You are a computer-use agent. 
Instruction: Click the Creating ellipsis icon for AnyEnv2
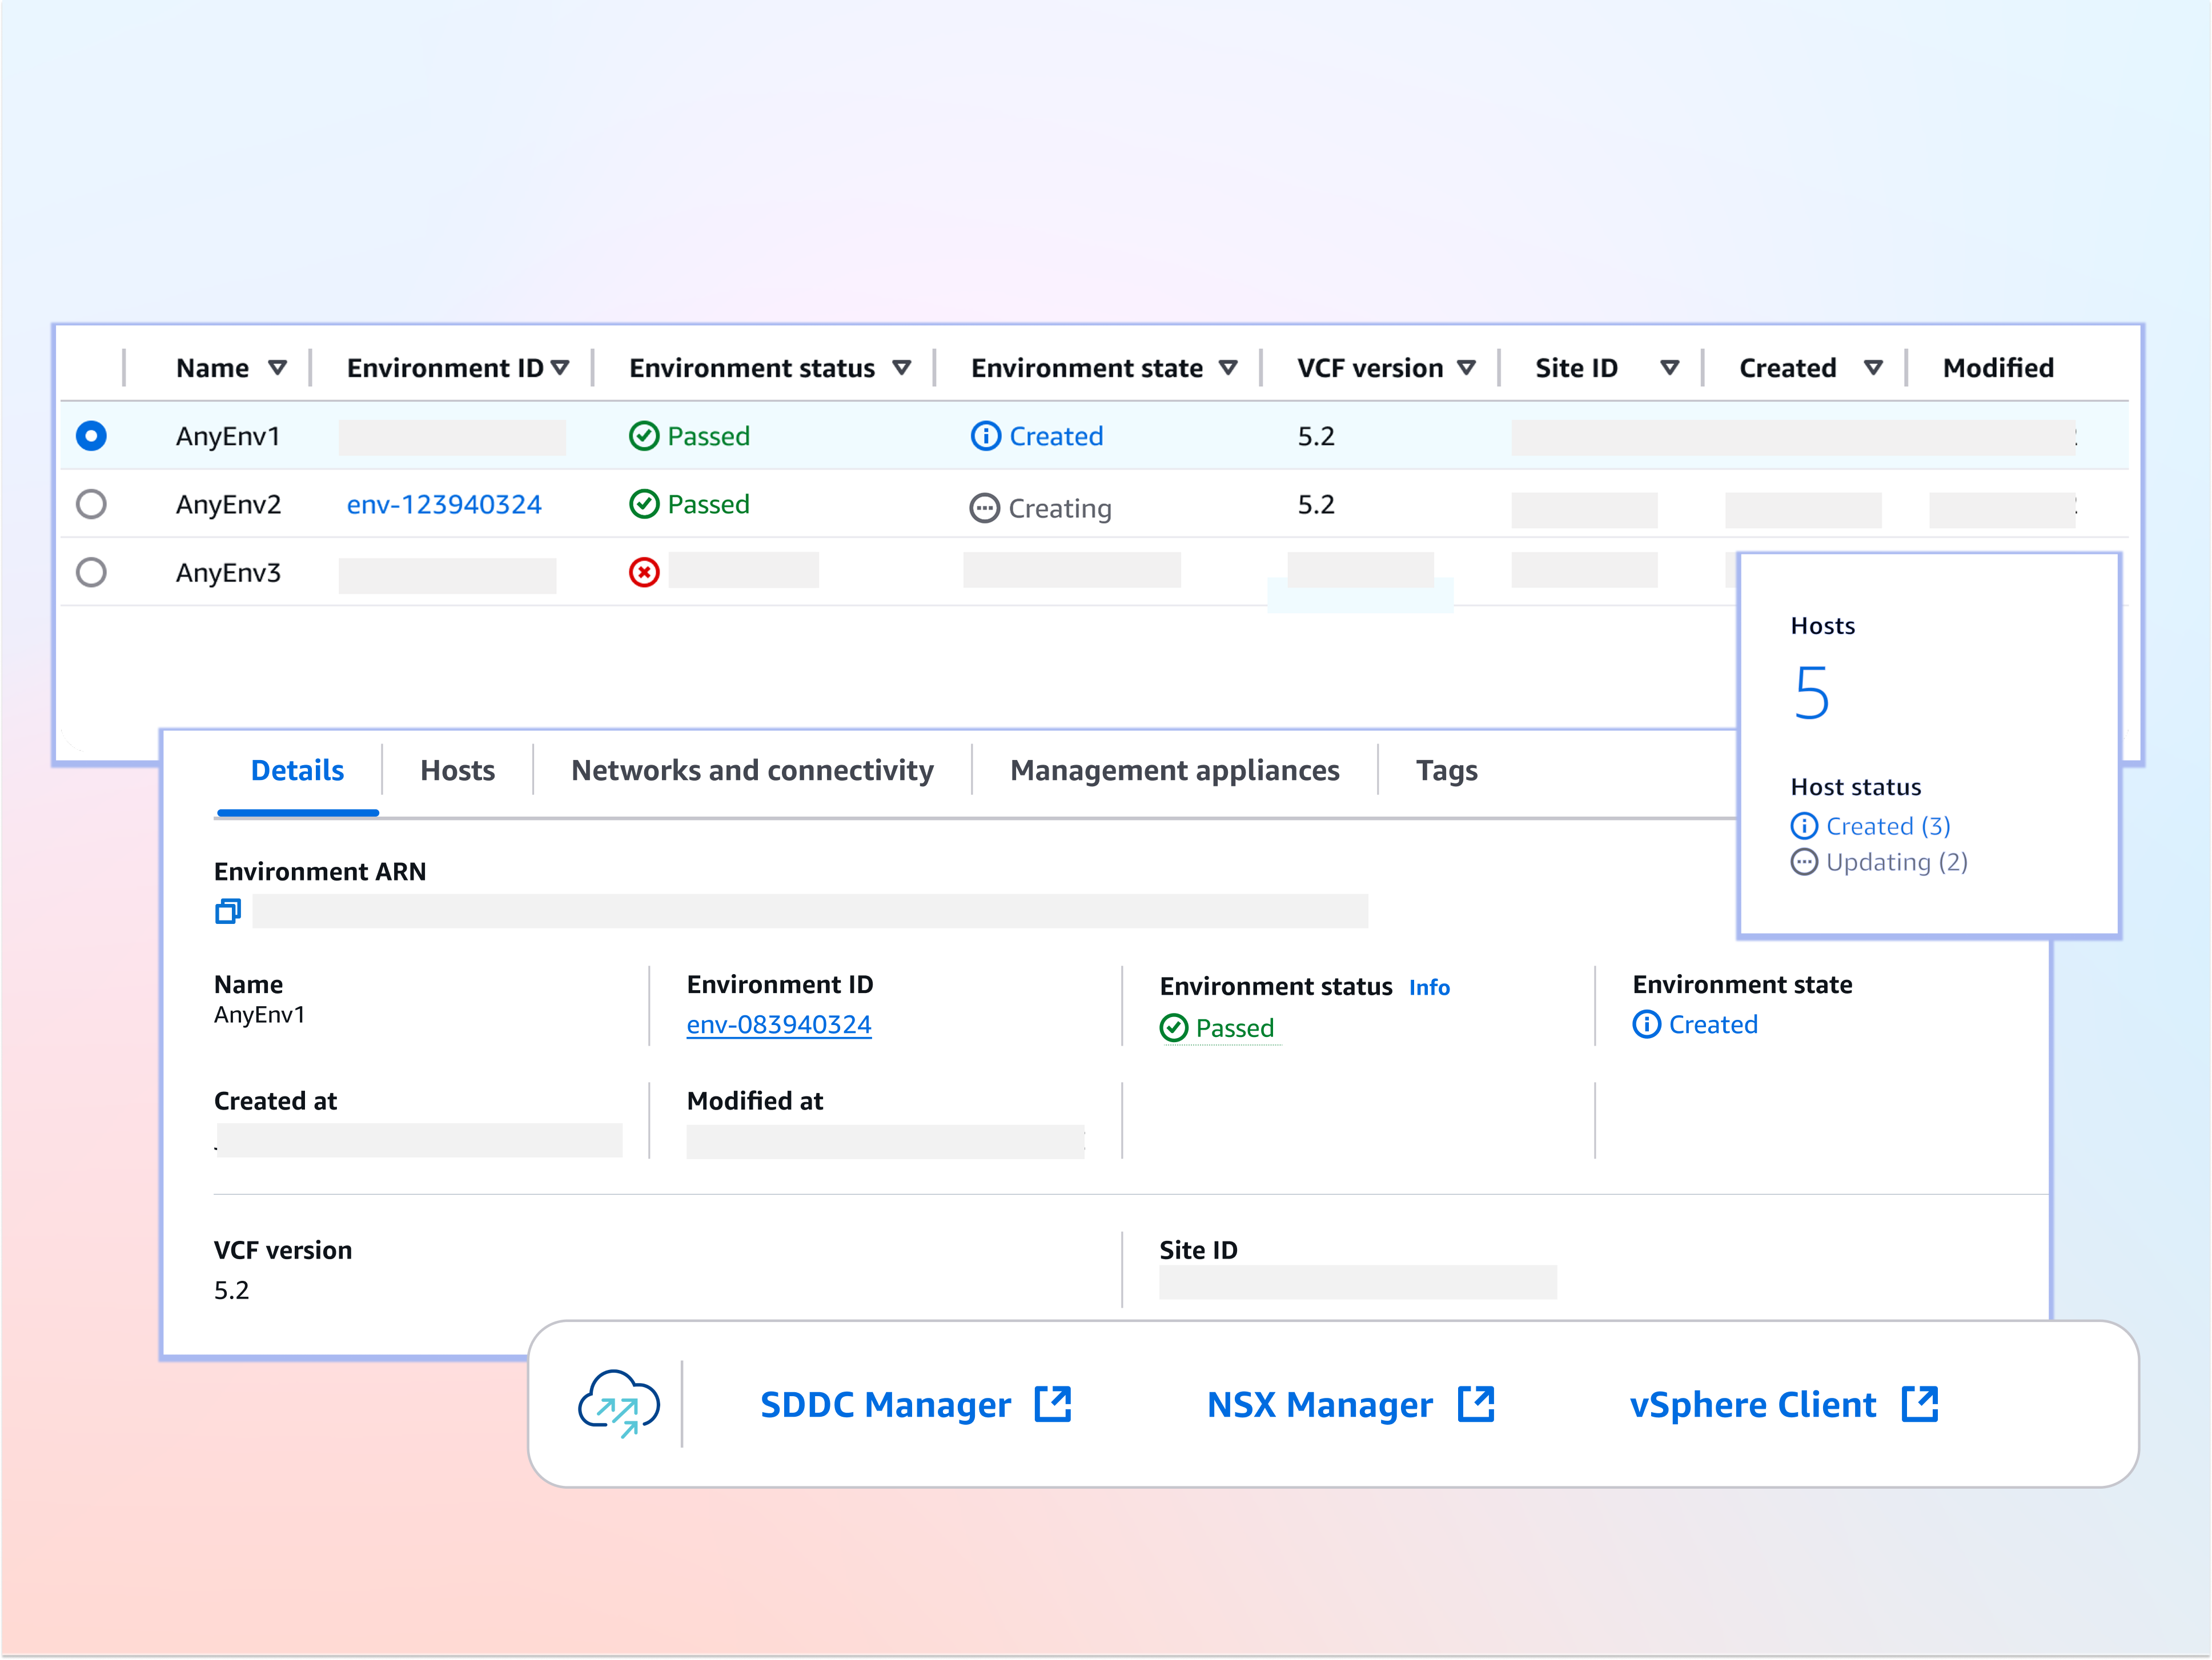point(986,508)
